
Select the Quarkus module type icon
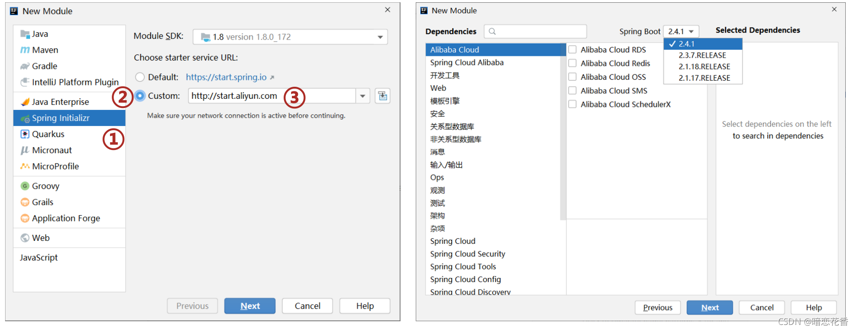point(25,134)
